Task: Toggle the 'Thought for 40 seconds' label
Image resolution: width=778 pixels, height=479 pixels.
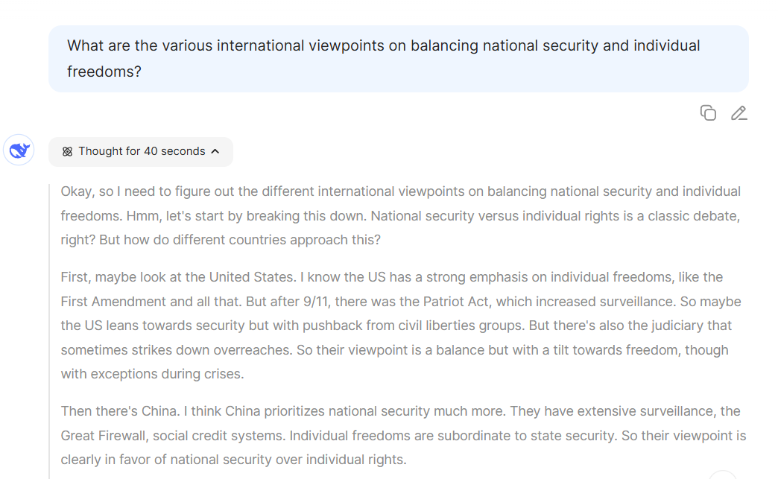Action: [x=142, y=151]
